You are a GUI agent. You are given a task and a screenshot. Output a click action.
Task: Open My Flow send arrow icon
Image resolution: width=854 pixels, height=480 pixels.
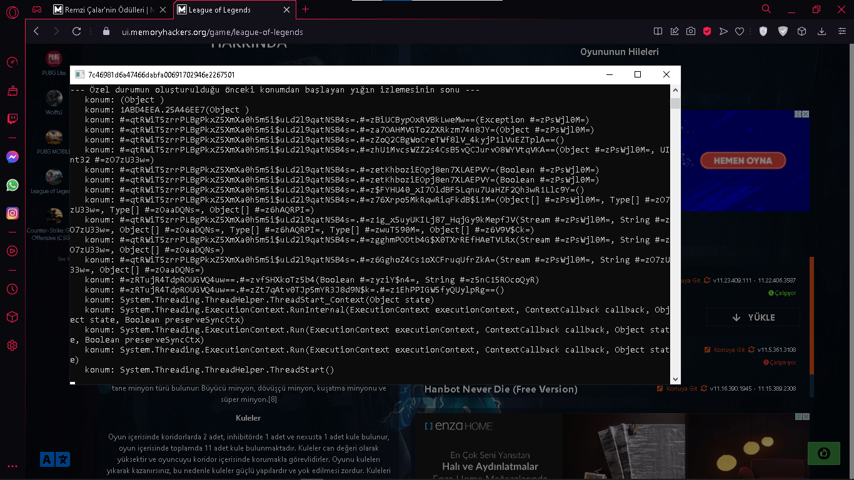pos(723,31)
